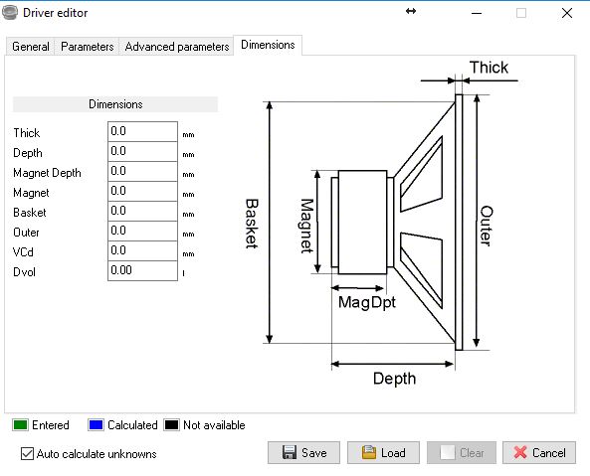Click the Basket label in the diagram
The height and width of the screenshot is (476, 590).
pos(252,224)
